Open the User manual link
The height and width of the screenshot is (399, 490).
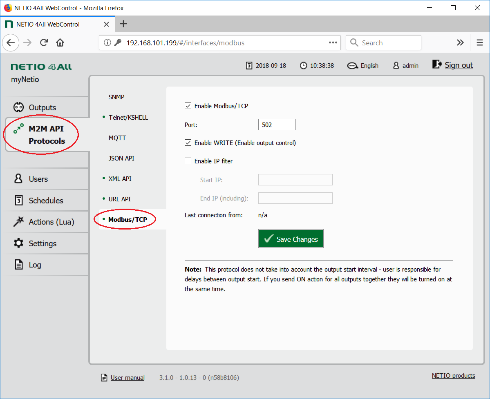tap(128, 378)
